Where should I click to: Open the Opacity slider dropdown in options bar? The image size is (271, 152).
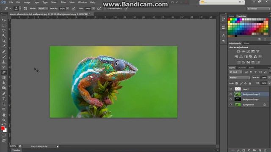pos(68,8)
